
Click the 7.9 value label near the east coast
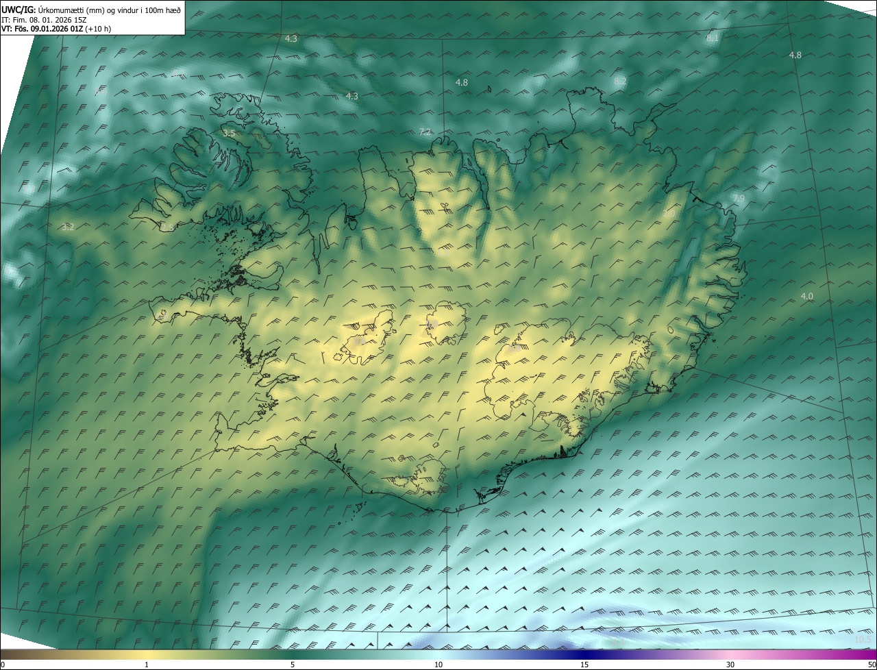[738, 199]
